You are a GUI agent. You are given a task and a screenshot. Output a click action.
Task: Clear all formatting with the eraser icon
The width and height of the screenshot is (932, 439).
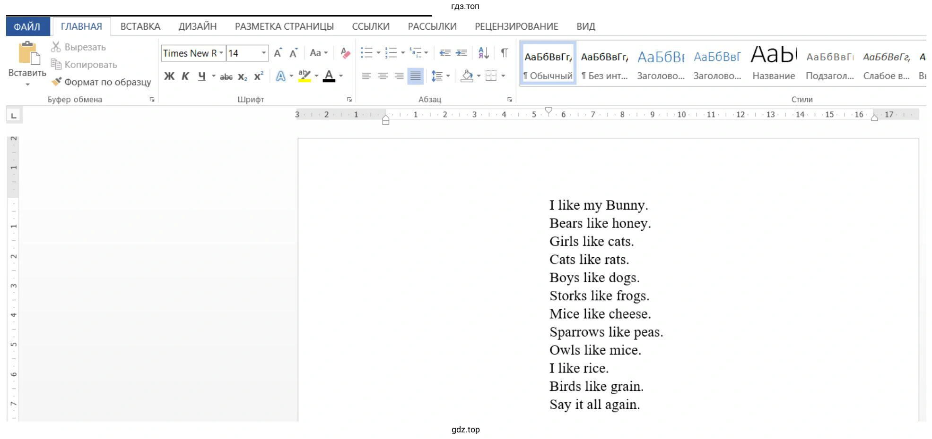pyautogui.click(x=345, y=53)
